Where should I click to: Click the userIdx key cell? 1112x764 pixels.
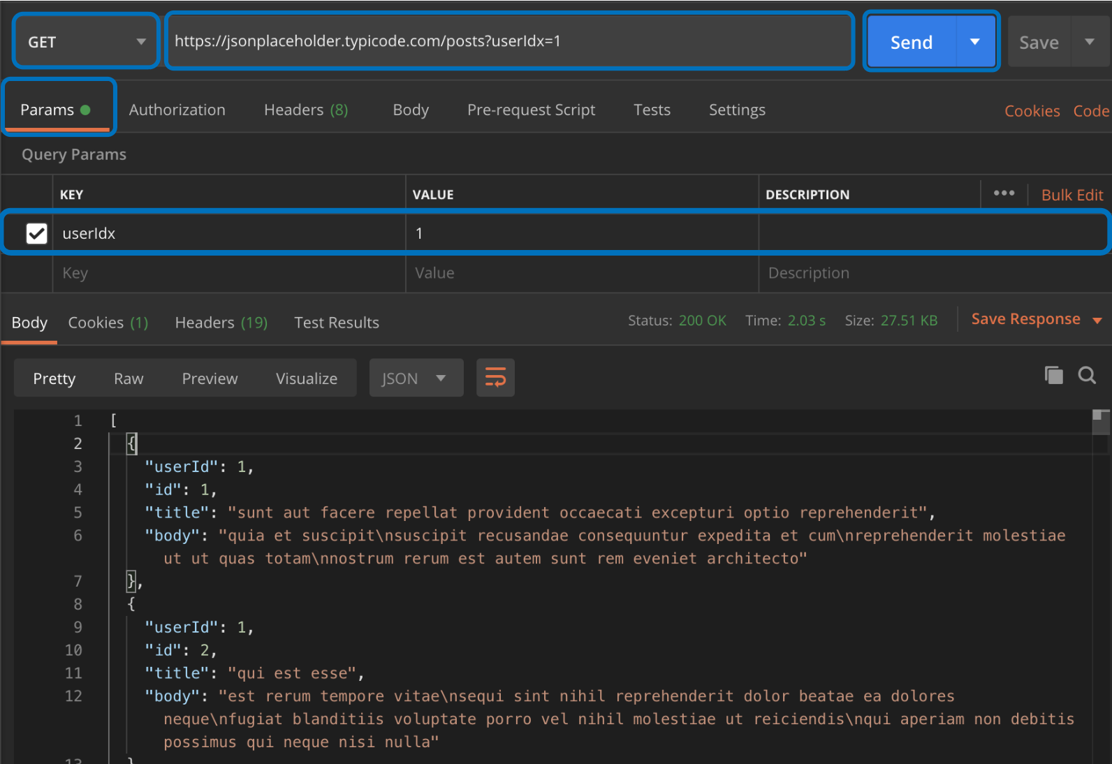click(x=229, y=233)
